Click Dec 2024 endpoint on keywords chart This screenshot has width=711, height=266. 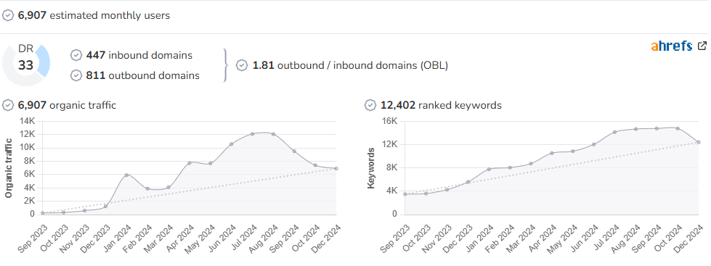[x=699, y=142]
